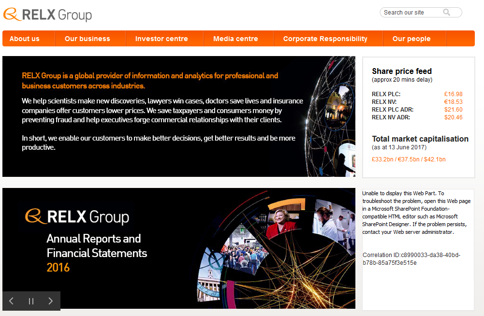Click the RELX PLC price £16.98

(x=453, y=94)
